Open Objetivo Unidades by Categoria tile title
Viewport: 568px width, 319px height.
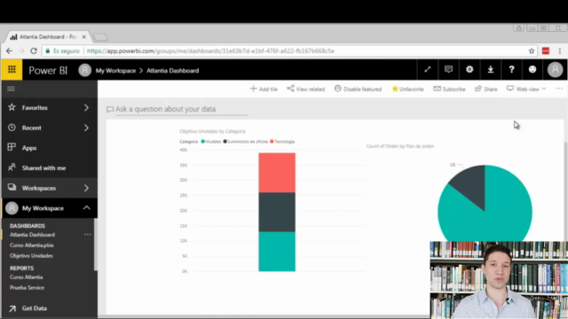click(x=212, y=131)
